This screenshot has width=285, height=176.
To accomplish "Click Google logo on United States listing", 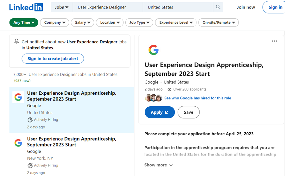I will [x=18, y=97].
